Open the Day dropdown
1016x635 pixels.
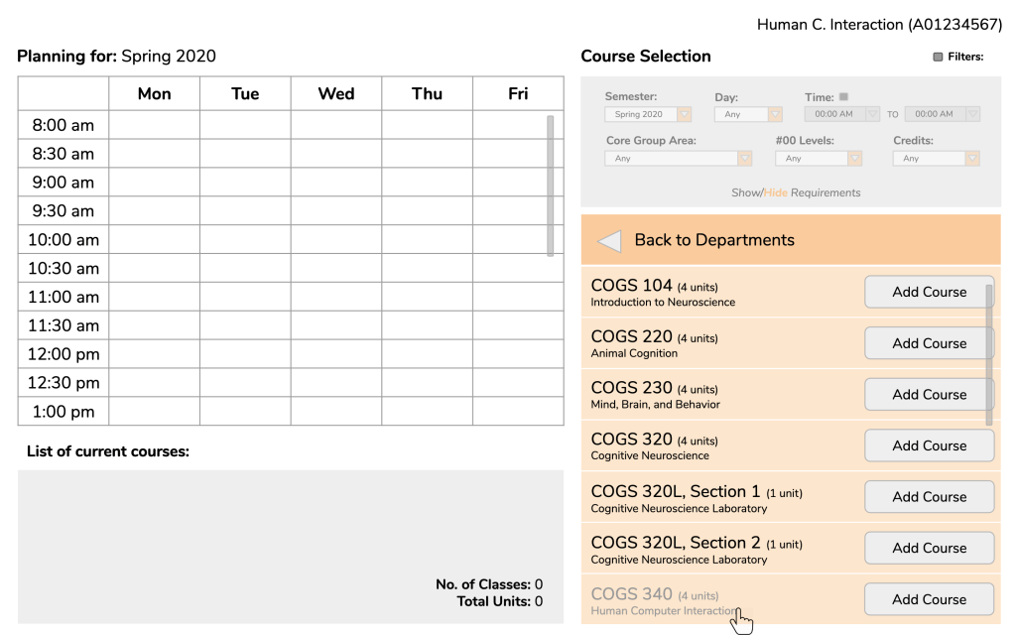[x=748, y=114]
